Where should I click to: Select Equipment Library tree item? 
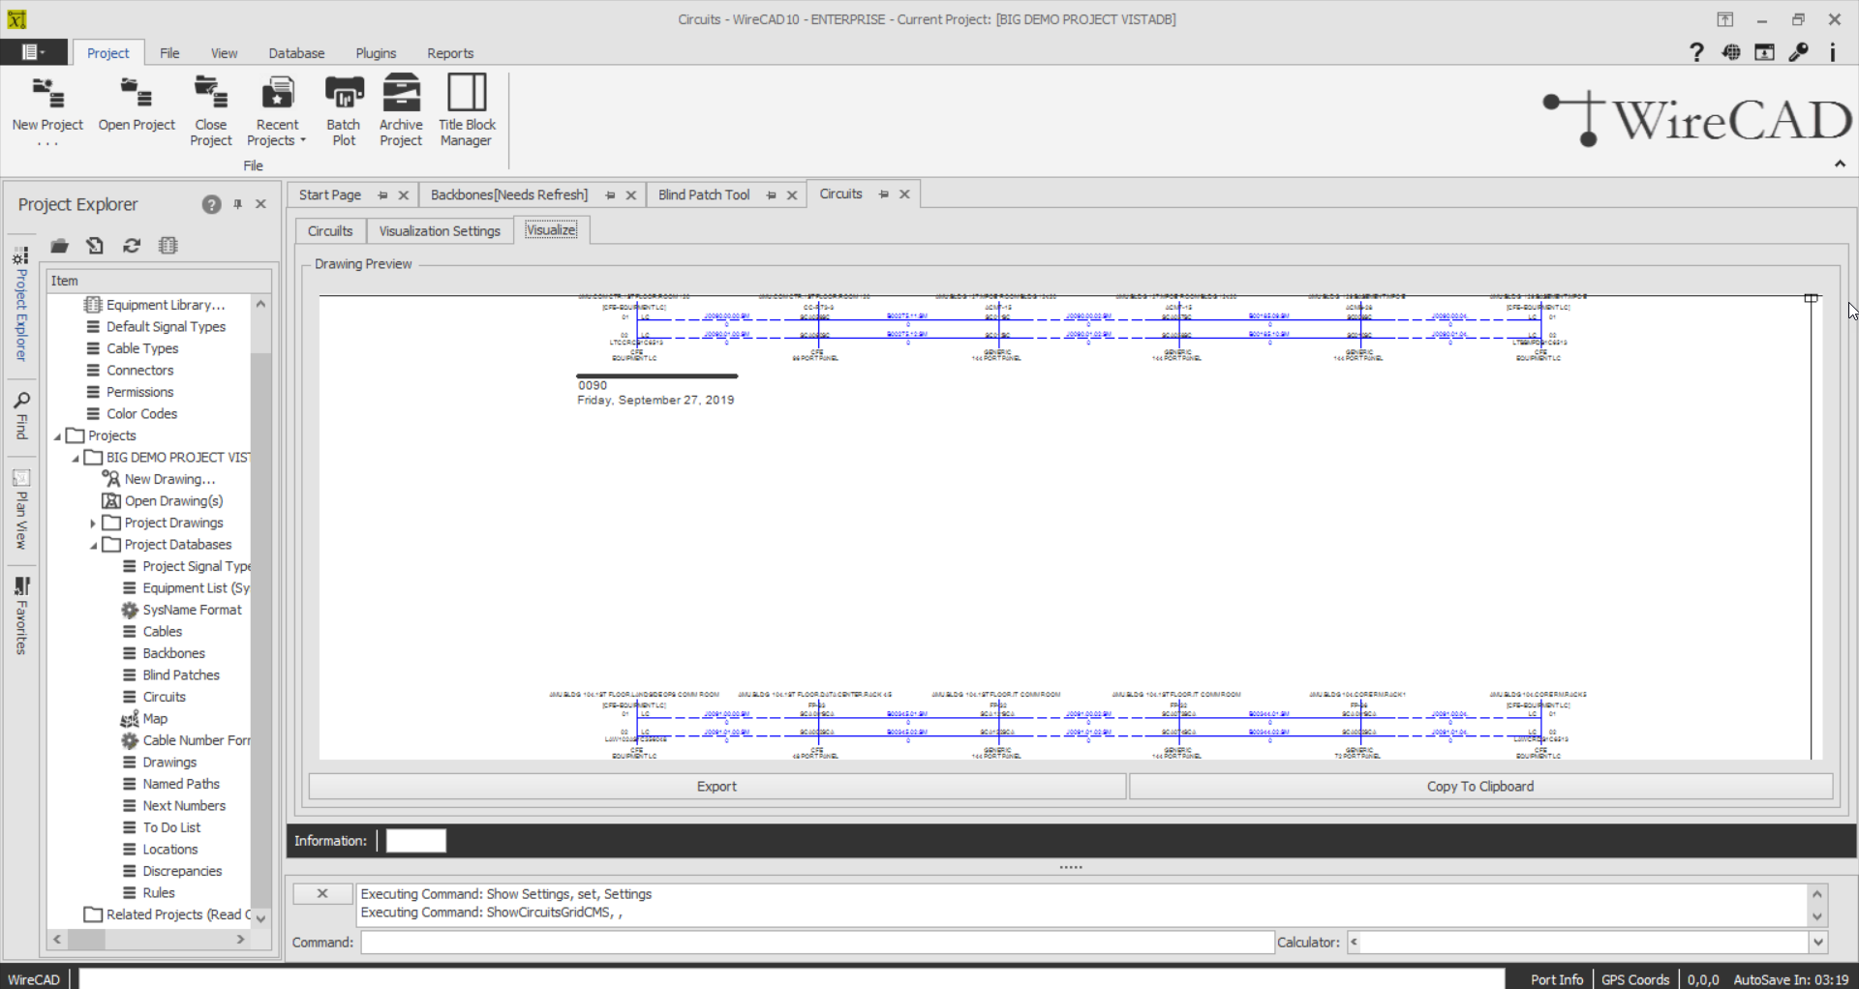(x=155, y=305)
